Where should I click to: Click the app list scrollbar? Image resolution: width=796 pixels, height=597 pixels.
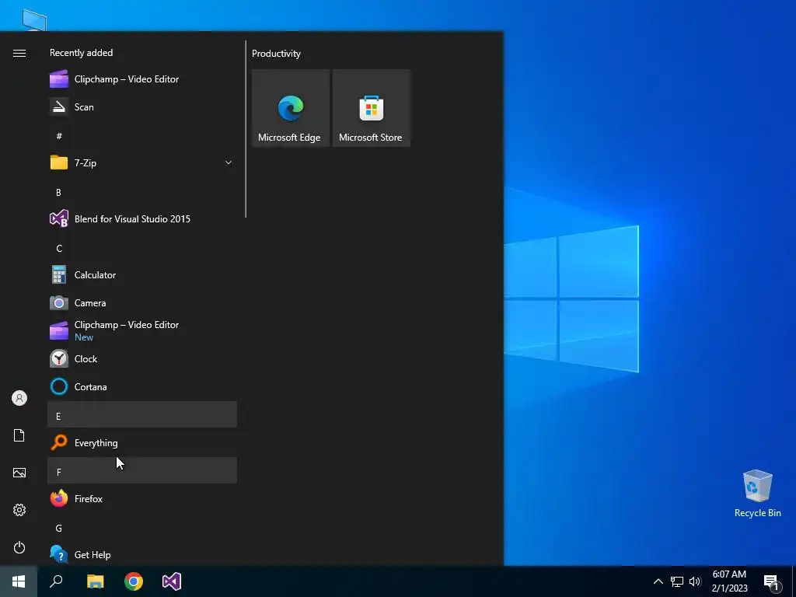(246, 130)
